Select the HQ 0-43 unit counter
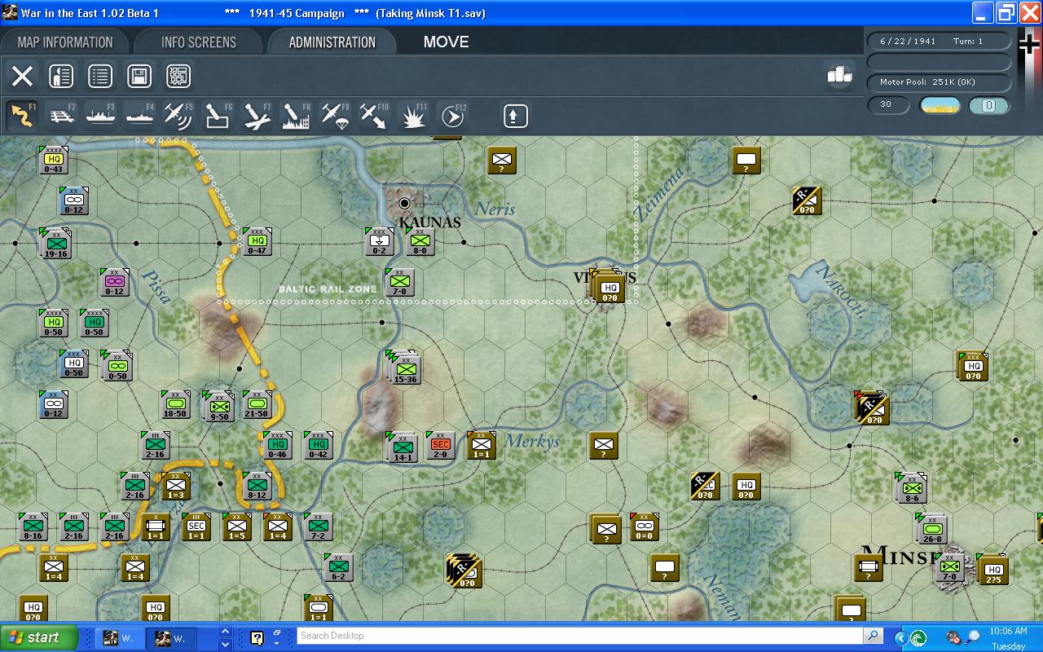The image size is (1043, 652). click(x=54, y=160)
